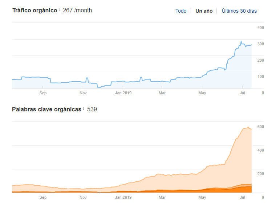Click the Tráfico orgánico heading
272x206 pixels.
(34, 11)
